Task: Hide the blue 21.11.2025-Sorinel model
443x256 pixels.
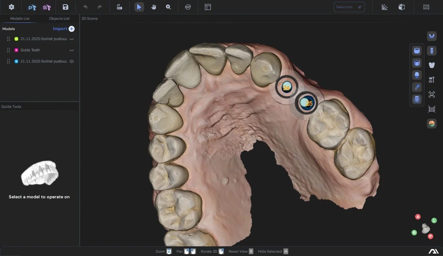Action: point(72,61)
